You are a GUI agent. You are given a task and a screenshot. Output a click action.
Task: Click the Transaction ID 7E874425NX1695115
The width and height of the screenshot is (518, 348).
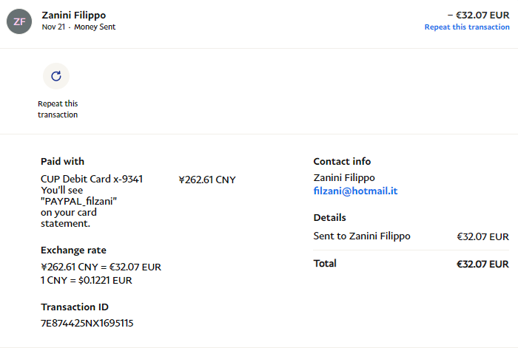coord(87,323)
